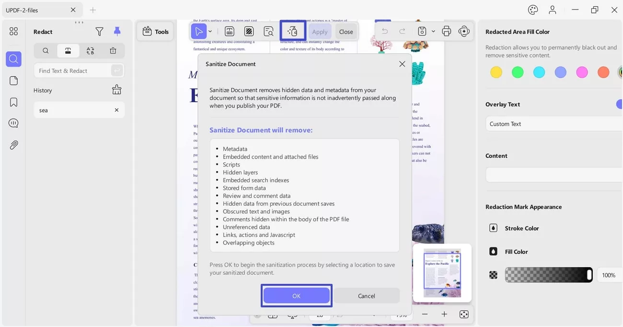Pick the pink redaction fill color

pos(582,72)
